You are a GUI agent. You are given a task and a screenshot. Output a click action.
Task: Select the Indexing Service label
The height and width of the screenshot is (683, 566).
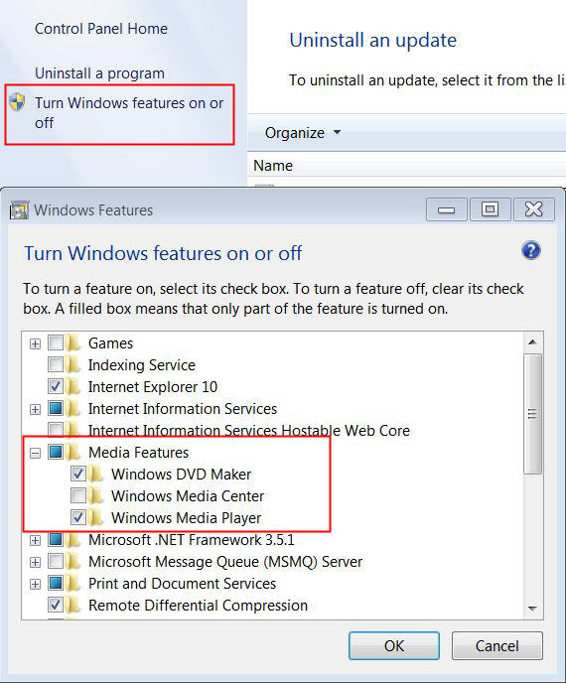click(142, 365)
